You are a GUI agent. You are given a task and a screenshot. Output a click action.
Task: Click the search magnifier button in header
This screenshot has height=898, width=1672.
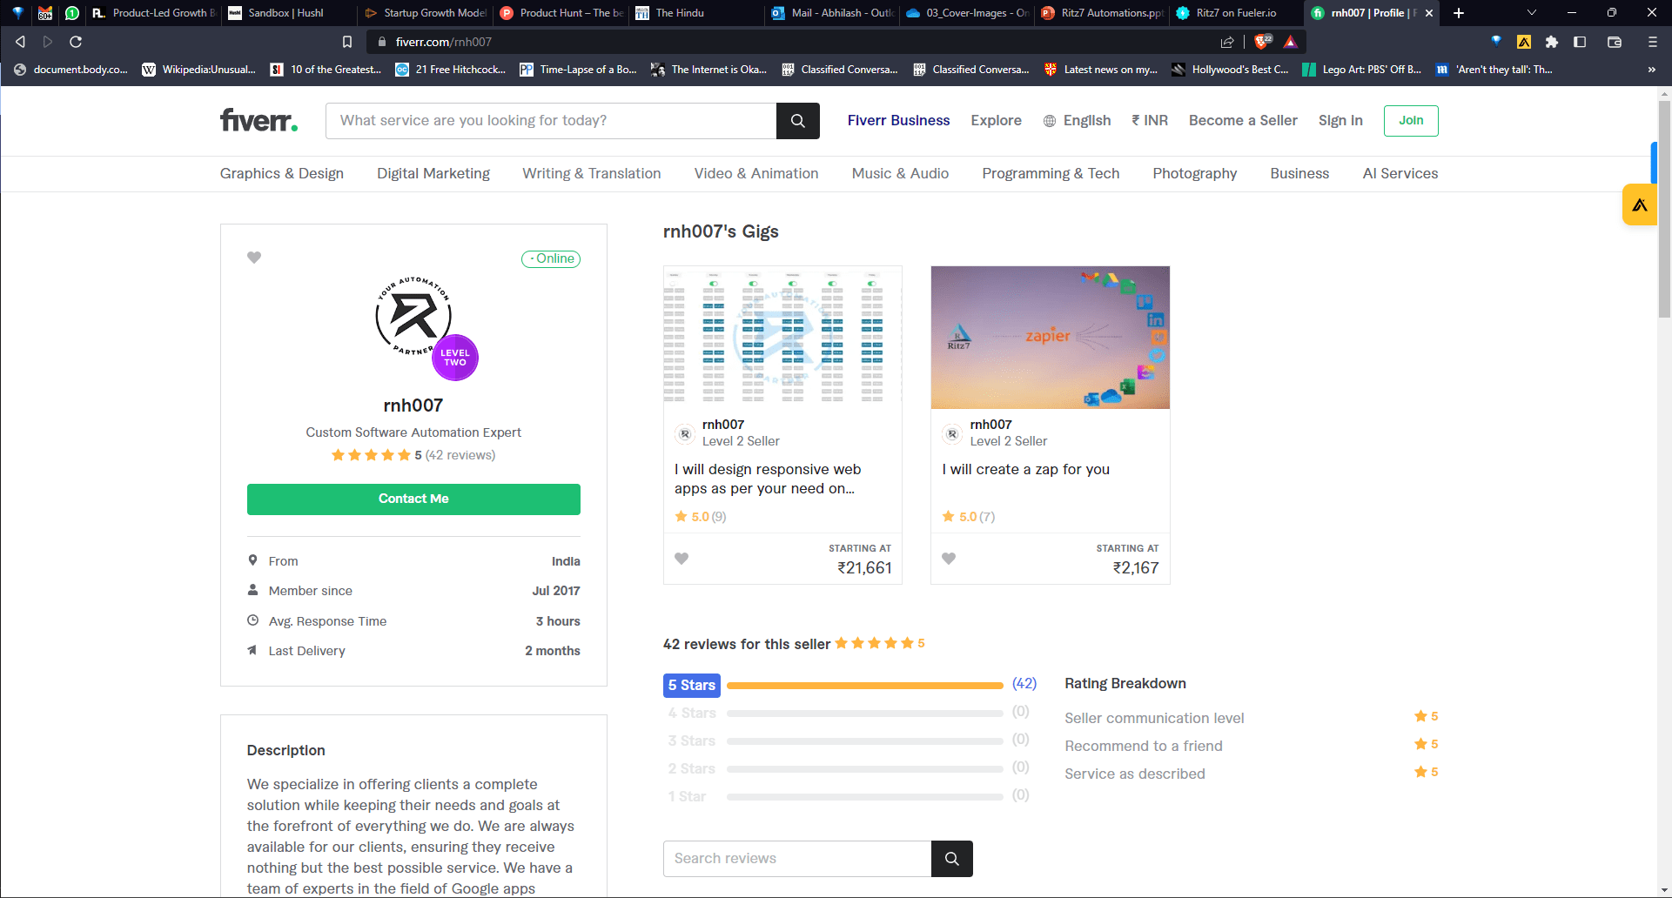coord(797,121)
